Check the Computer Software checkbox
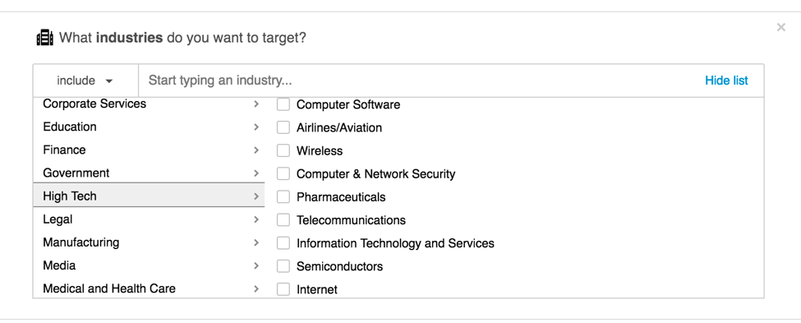801x323 pixels. click(x=283, y=104)
